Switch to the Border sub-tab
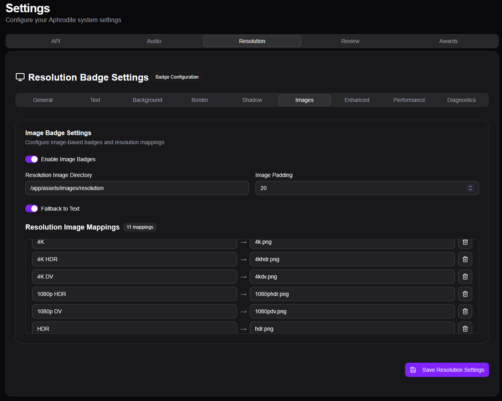 pyautogui.click(x=200, y=100)
